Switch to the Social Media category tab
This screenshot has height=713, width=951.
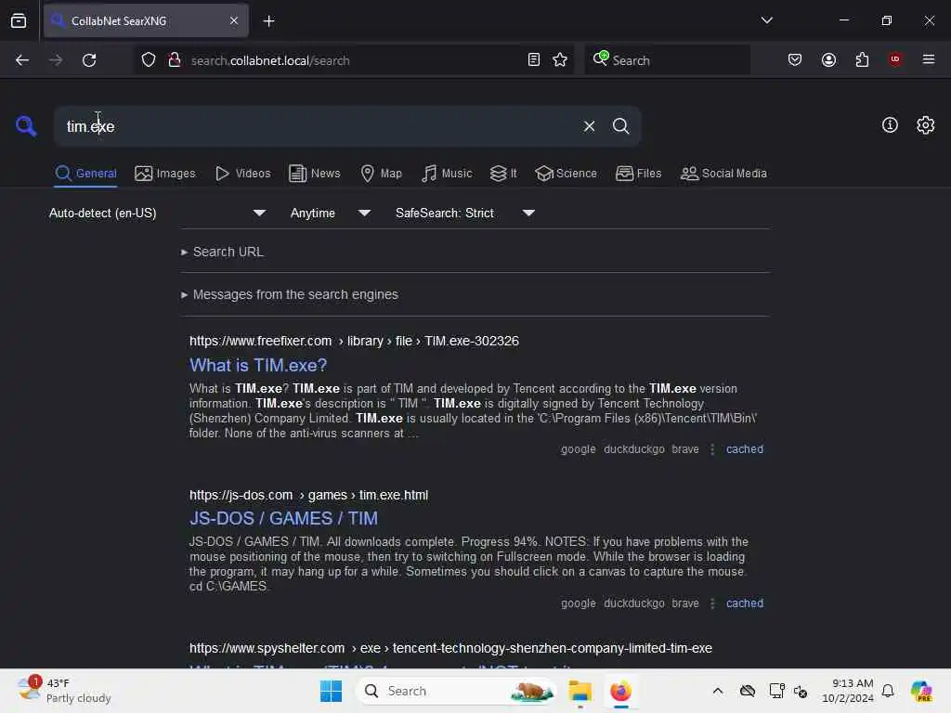click(723, 174)
